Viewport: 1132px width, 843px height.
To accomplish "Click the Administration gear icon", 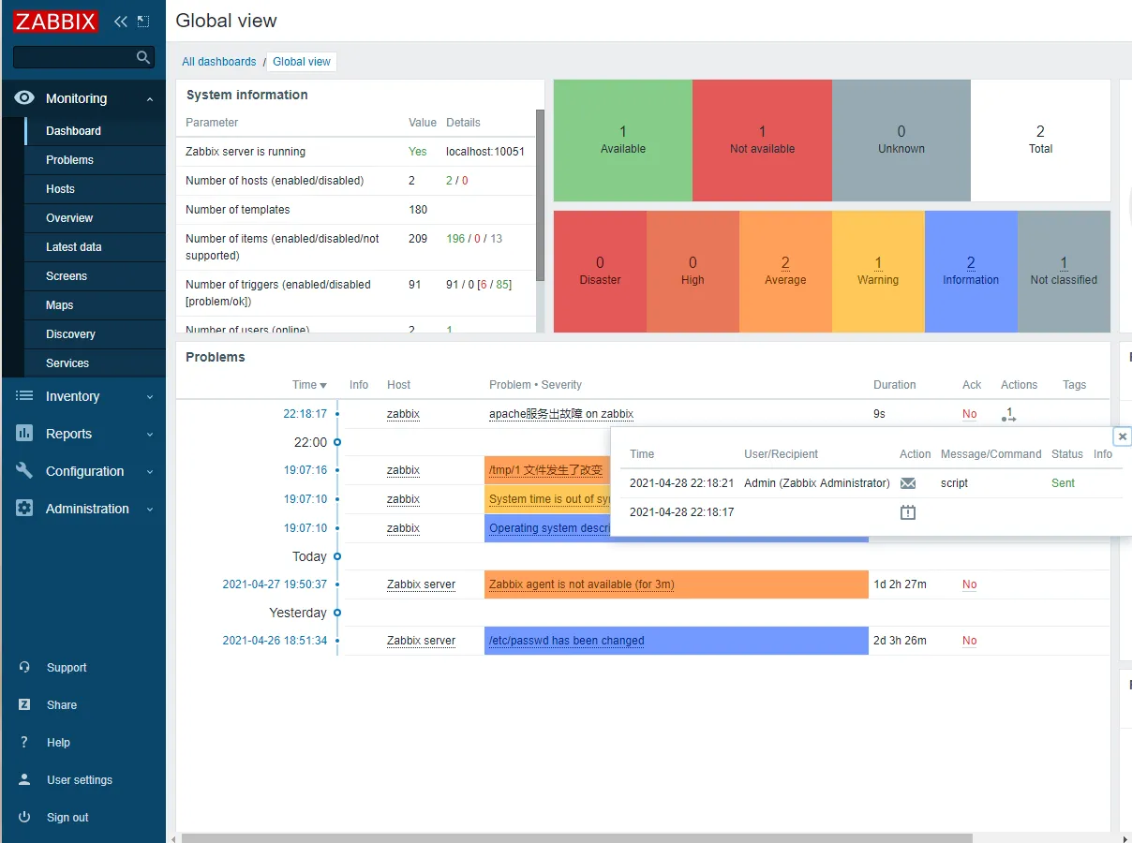I will pos(24,509).
